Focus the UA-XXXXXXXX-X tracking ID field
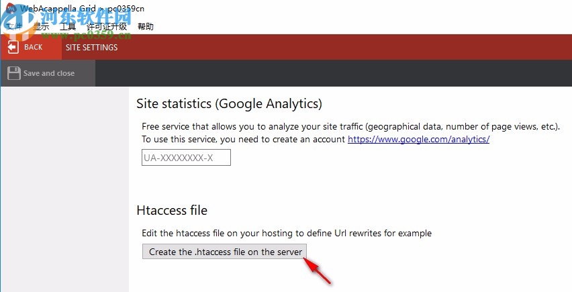 tap(186, 158)
